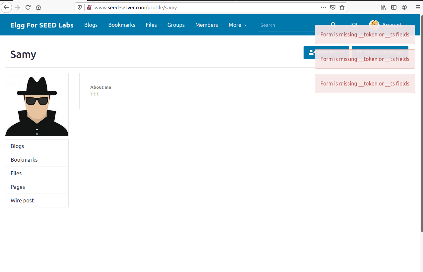Screen dimensions: 423x272
Task: Open the messages envelope icon in the site header
Action: coord(354,25)
